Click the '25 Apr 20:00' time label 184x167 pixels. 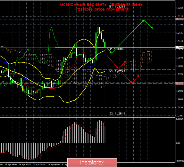[x=39, y=165]
